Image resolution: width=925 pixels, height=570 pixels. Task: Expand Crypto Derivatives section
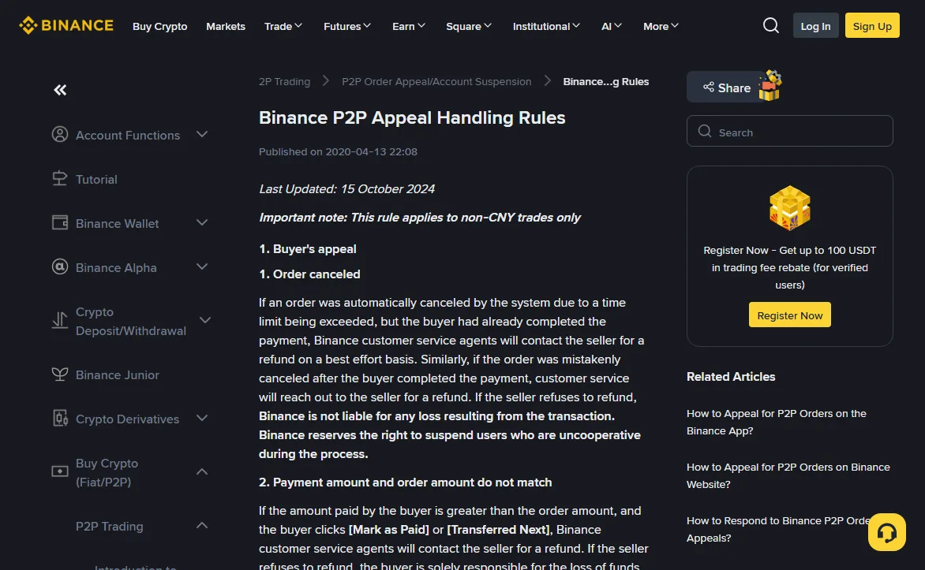pyautogui.click(x=202, y=419)
